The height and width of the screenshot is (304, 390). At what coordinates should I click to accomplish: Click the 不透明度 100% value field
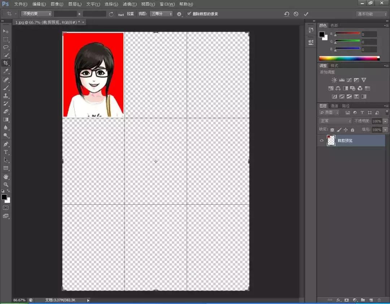(377, 121)
